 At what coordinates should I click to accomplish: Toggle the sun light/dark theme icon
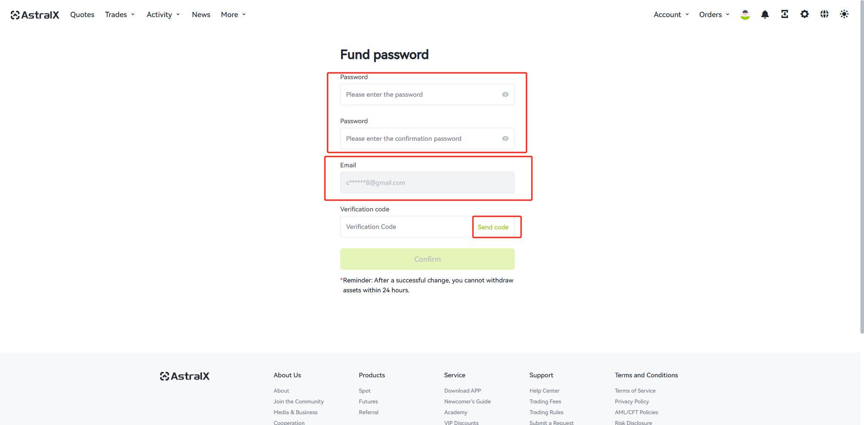844,14
